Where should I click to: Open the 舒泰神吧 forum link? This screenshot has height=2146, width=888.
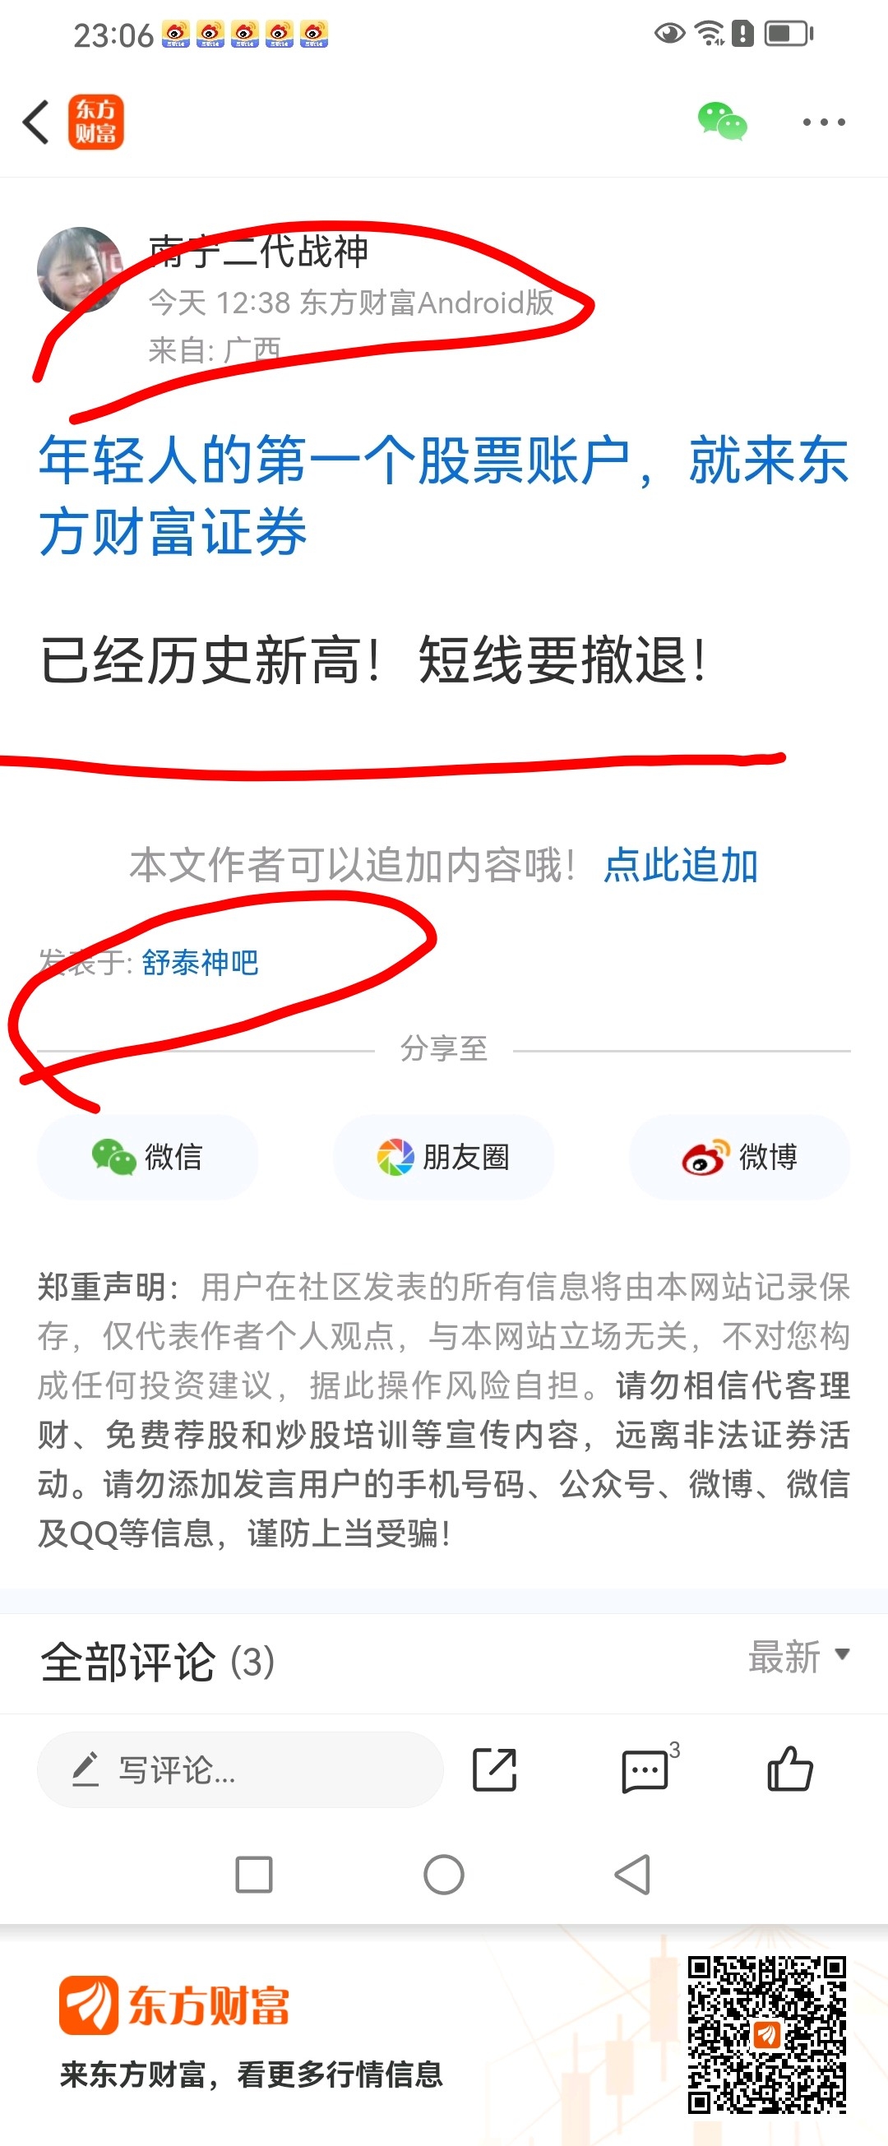(x=200, y=962)
